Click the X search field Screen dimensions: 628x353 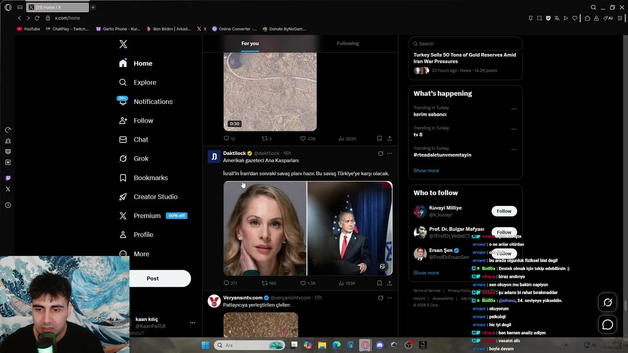click(465, 44)
